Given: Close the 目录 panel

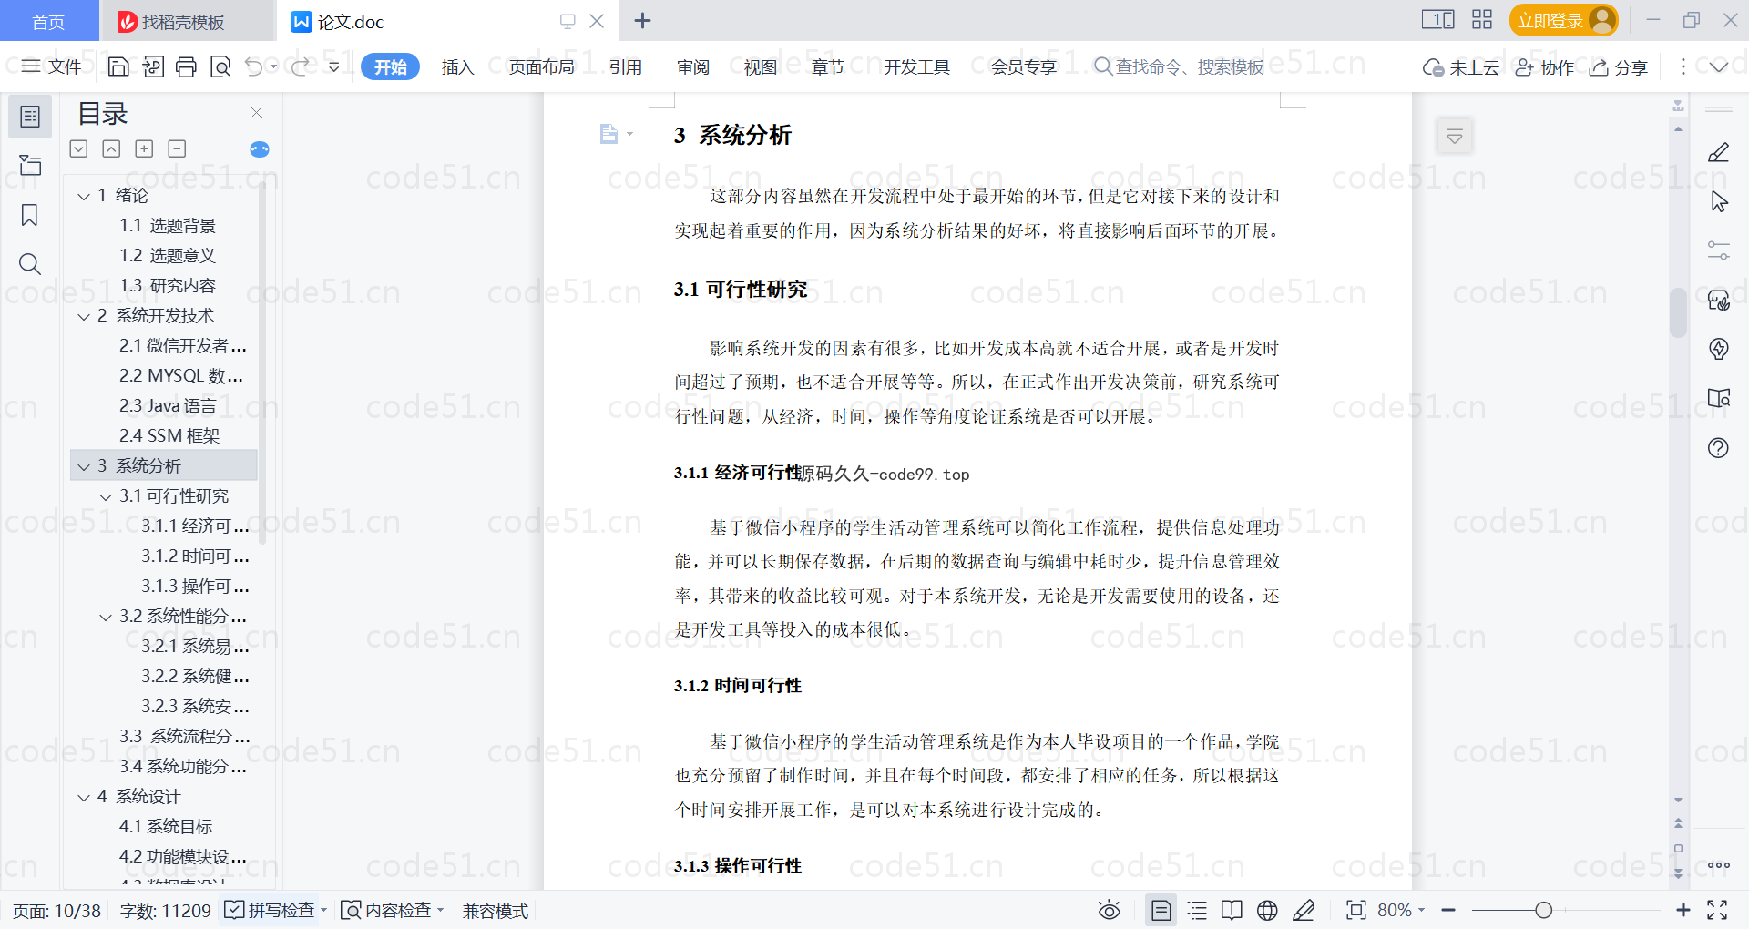Looking at the screenshot, I should pos(256,113).
